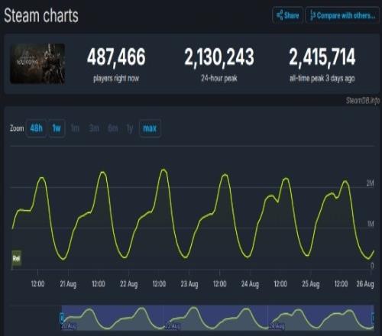382x336 pixels.
Task: Set chart zoom to 1m
Action: tap(75, 128)
